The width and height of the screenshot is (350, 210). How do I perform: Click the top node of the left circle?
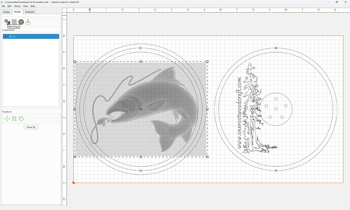pyautogui.click(x=141, y=48)
